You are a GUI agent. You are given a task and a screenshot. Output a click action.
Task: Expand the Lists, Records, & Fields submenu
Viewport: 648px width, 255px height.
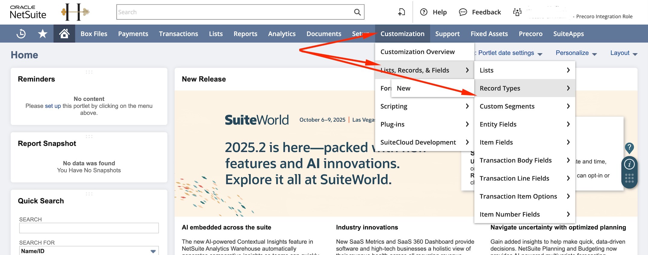pyautogui.click(x=425, y=70)
